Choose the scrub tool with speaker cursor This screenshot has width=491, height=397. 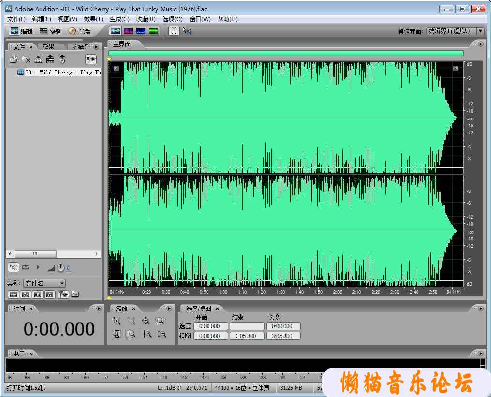[x=187, y=30]
